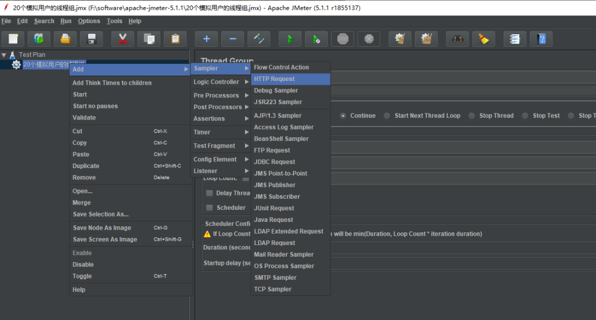Select Start Next Thread Loop radio button

click(386, 116)
